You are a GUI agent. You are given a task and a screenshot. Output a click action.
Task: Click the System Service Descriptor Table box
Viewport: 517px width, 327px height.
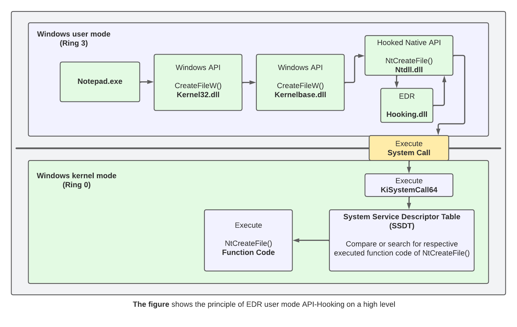(x=401, y=240)
